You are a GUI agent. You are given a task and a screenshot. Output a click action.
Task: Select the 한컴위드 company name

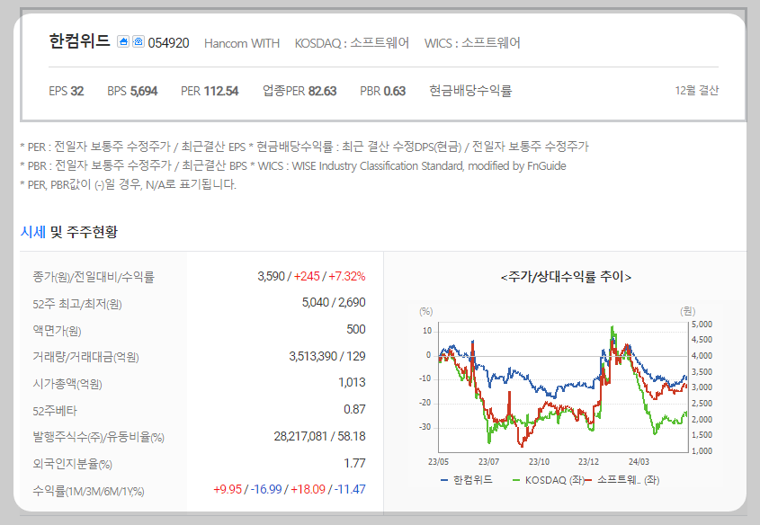click(x=79, y=40)
